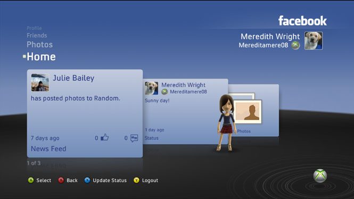Click the green A Select button
Image resolution: width=354 pixels, height=199 pixels.
[x=31, y=180]
